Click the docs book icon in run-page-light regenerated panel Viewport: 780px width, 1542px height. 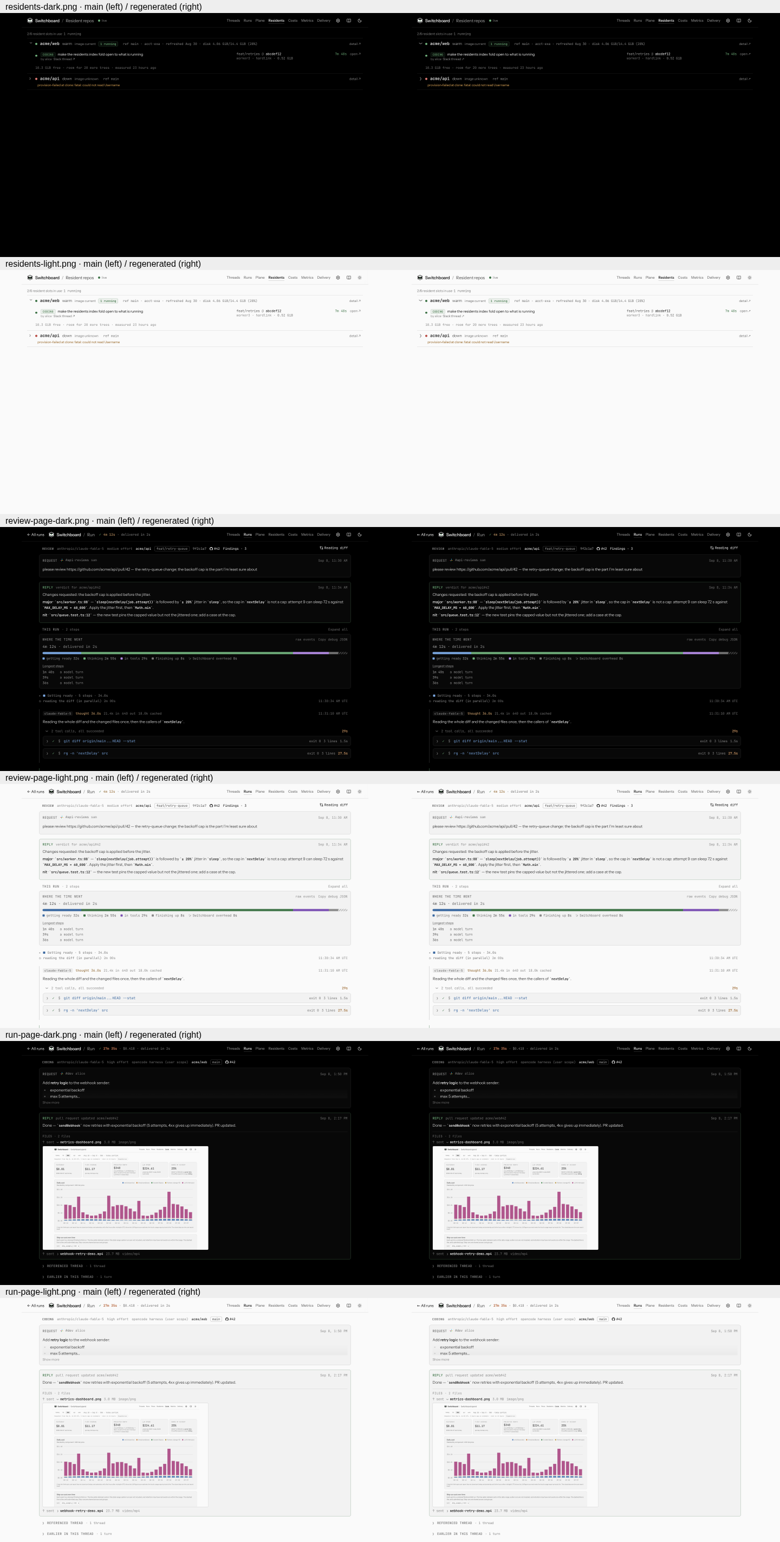tap(739, 1306)
